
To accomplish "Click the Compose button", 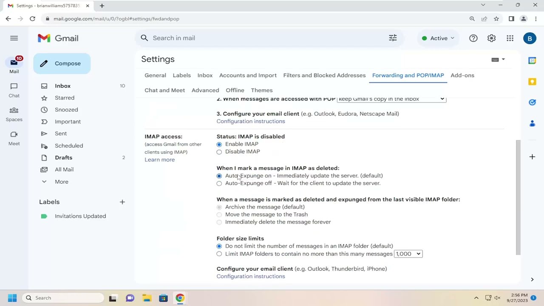I will [62, 64].
